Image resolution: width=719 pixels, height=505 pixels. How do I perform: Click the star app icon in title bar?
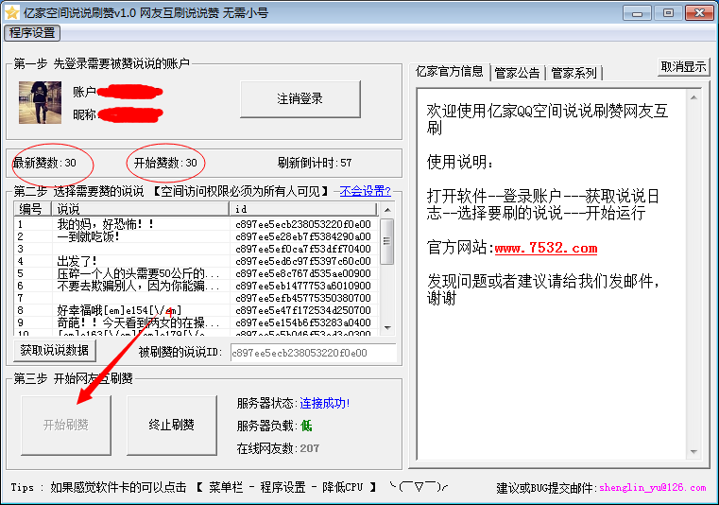[x=12, y=12]
